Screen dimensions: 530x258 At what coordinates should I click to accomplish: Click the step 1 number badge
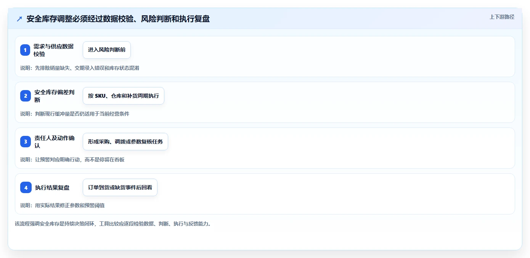(25, 50)
